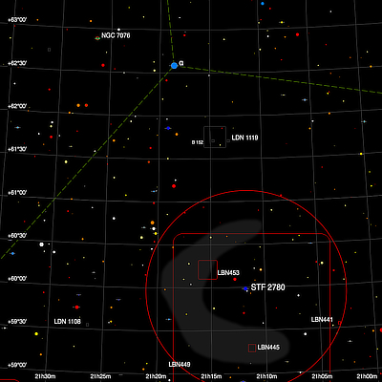This screenshot has height=382, width=382.
Task: Click the +62°00' declination label
Action: pos(17,106)
